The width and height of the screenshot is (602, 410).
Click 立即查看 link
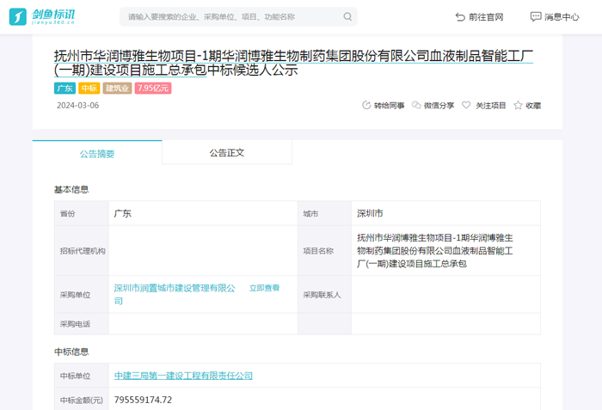pyautogui.click(x=264, y=288)
